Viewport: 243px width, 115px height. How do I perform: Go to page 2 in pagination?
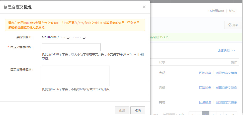[x=213, y=114]
